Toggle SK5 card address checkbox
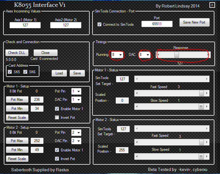220x174 pixels. click(10, 72)
